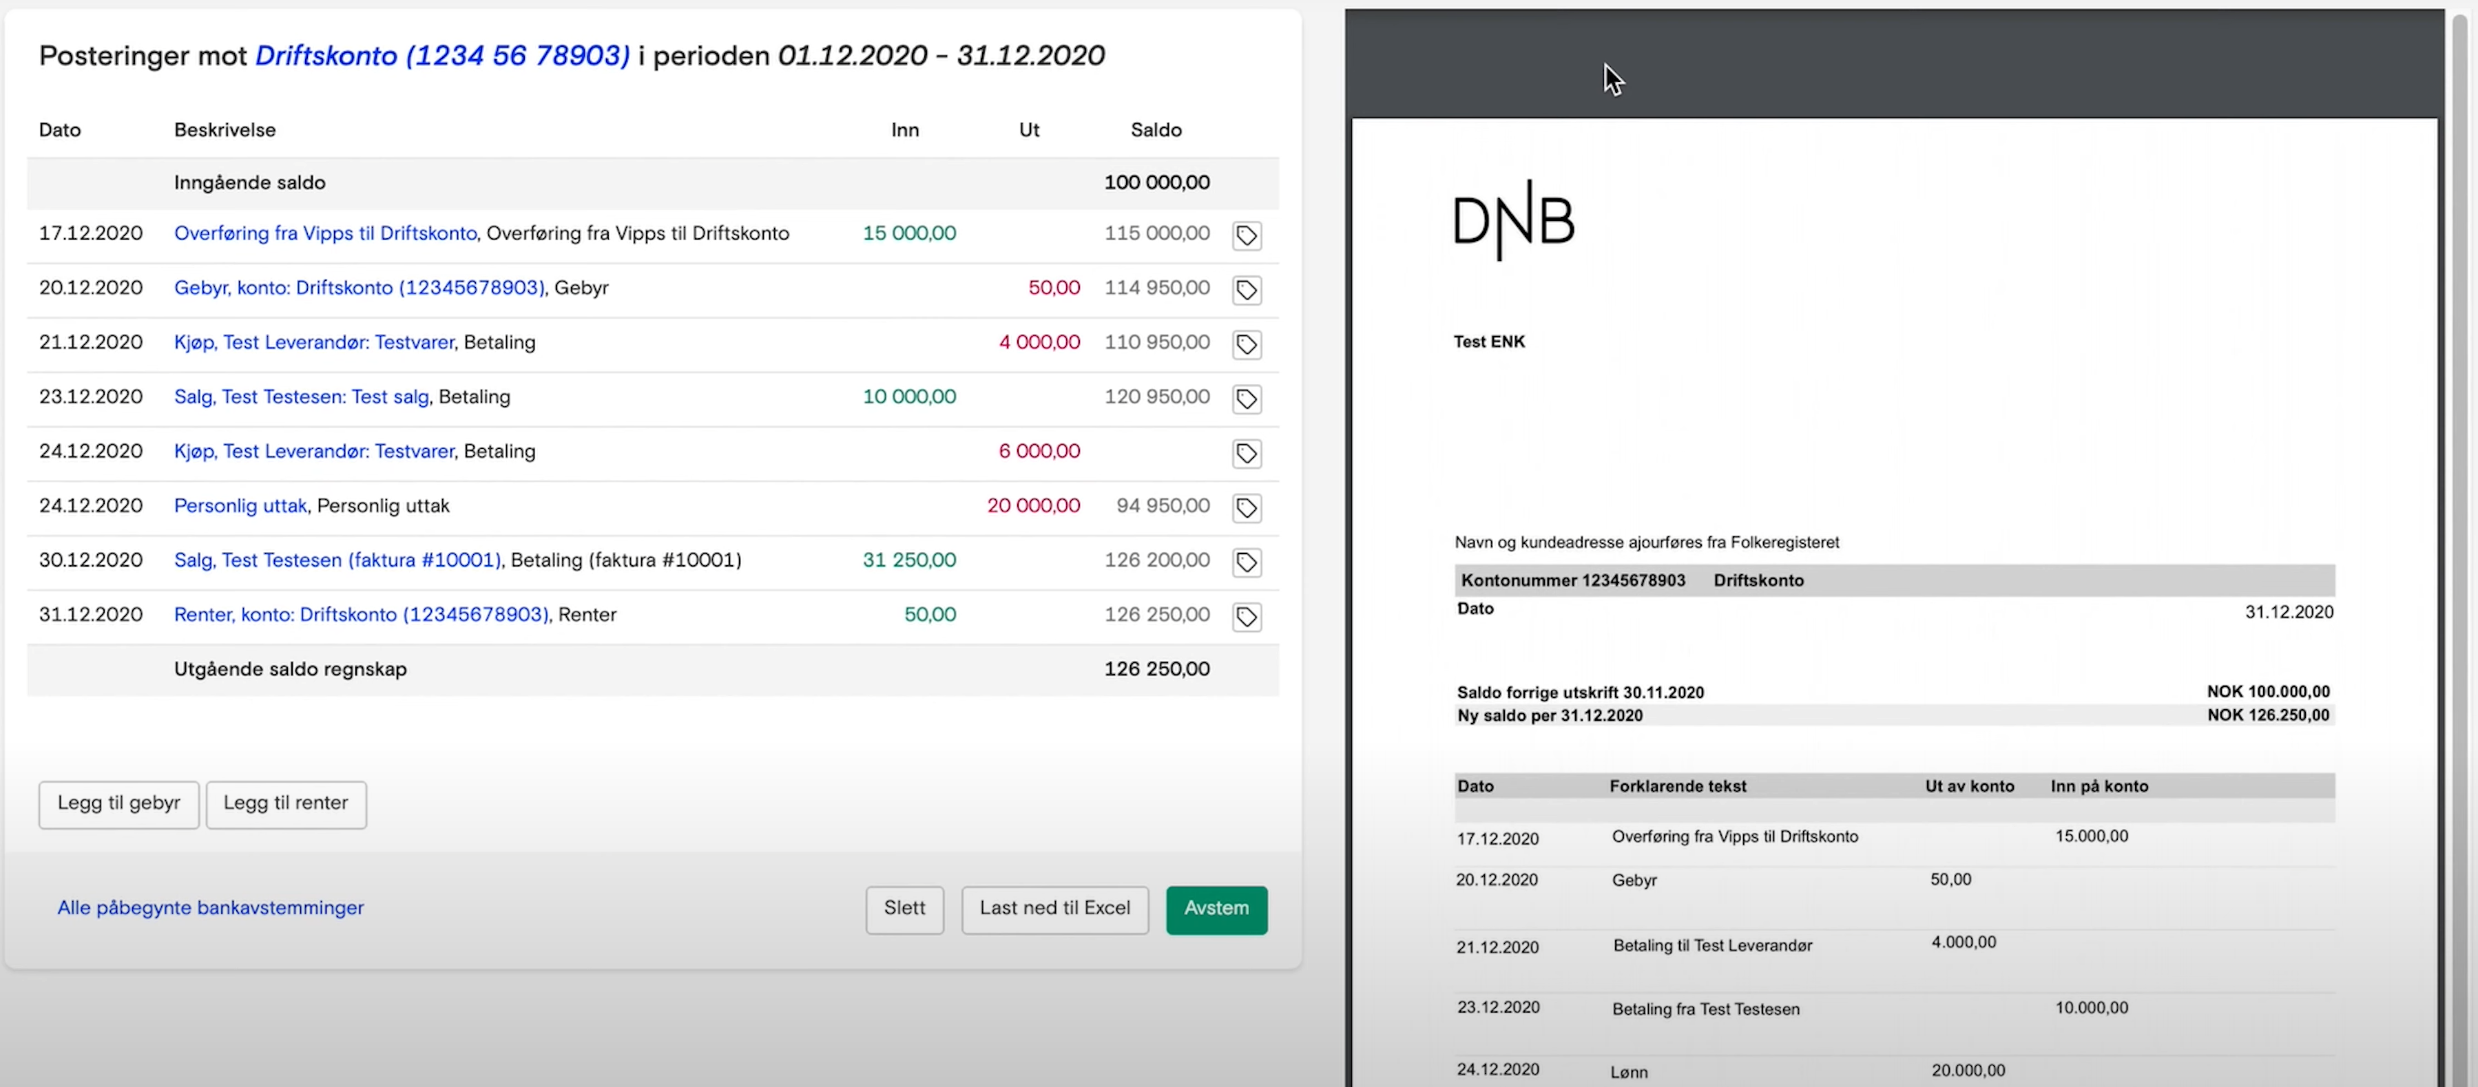Screen dimensions: 2478x1087
Task: Open the Personlig uttak link
Action: click(x=240, y=506)
